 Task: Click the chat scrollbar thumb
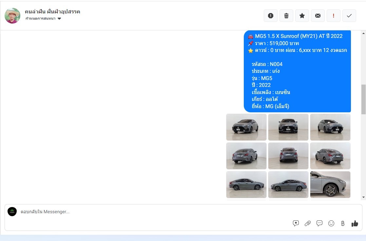pos(363,99)
